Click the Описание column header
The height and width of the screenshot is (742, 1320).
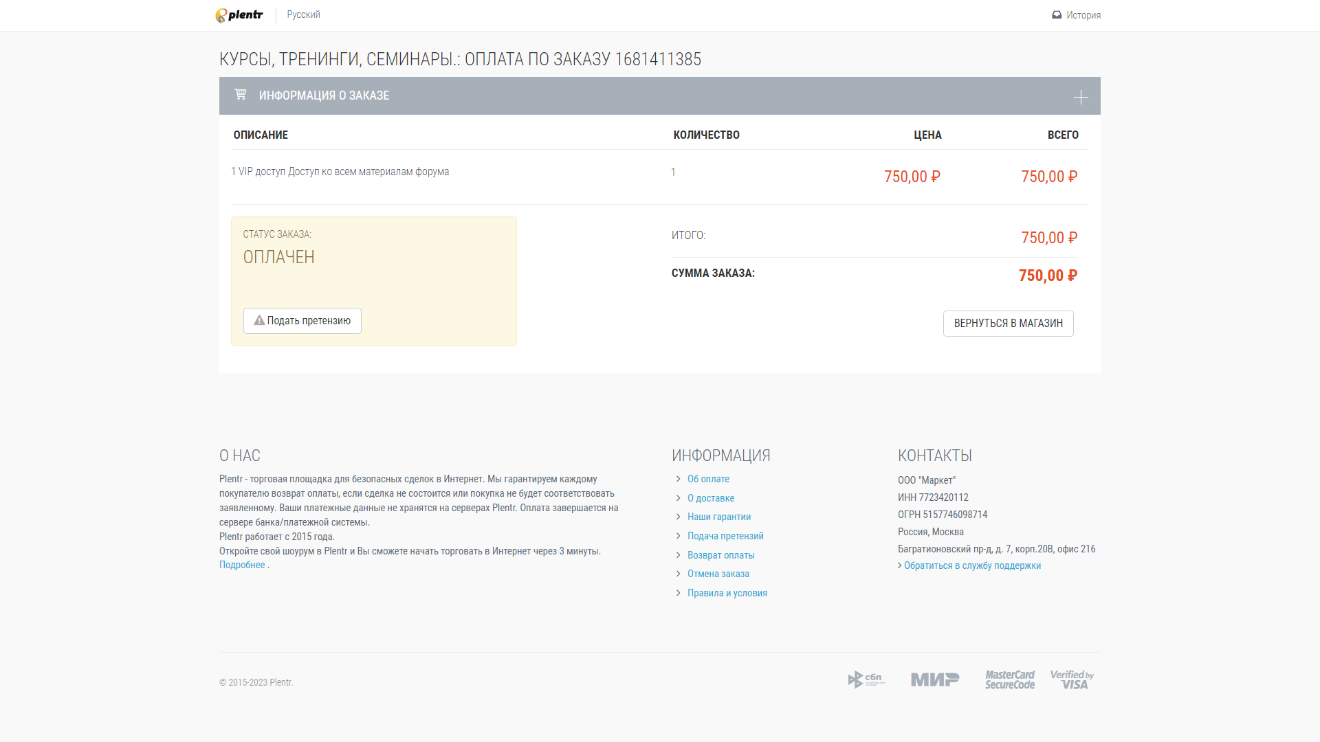[261, 135]
